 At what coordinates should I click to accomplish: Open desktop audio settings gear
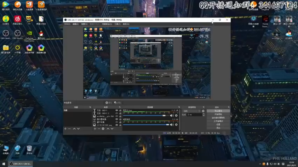[176, 125]
